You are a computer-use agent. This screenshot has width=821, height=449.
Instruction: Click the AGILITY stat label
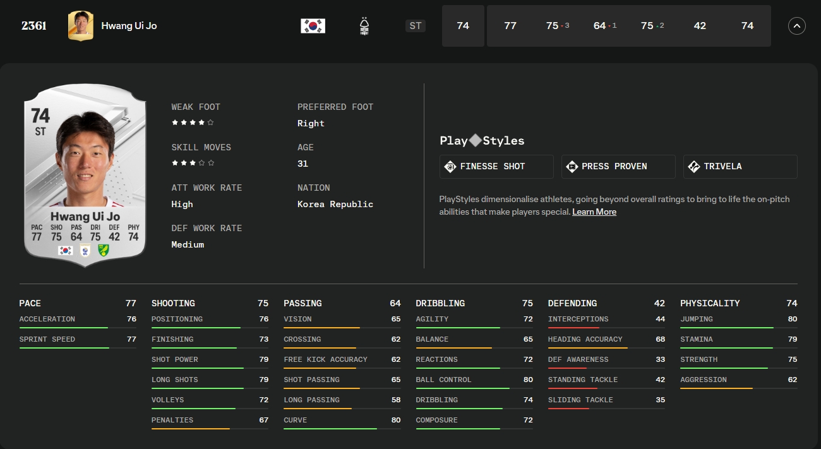[x=432, y=319]
